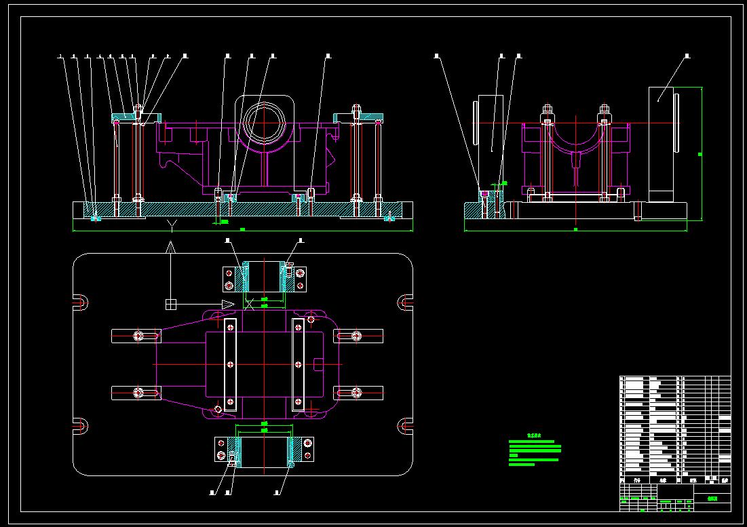The width and height of the screenshot is (747, 527).
Task: Pick the Y-shaped section marker below the front view
Action: 172,226
